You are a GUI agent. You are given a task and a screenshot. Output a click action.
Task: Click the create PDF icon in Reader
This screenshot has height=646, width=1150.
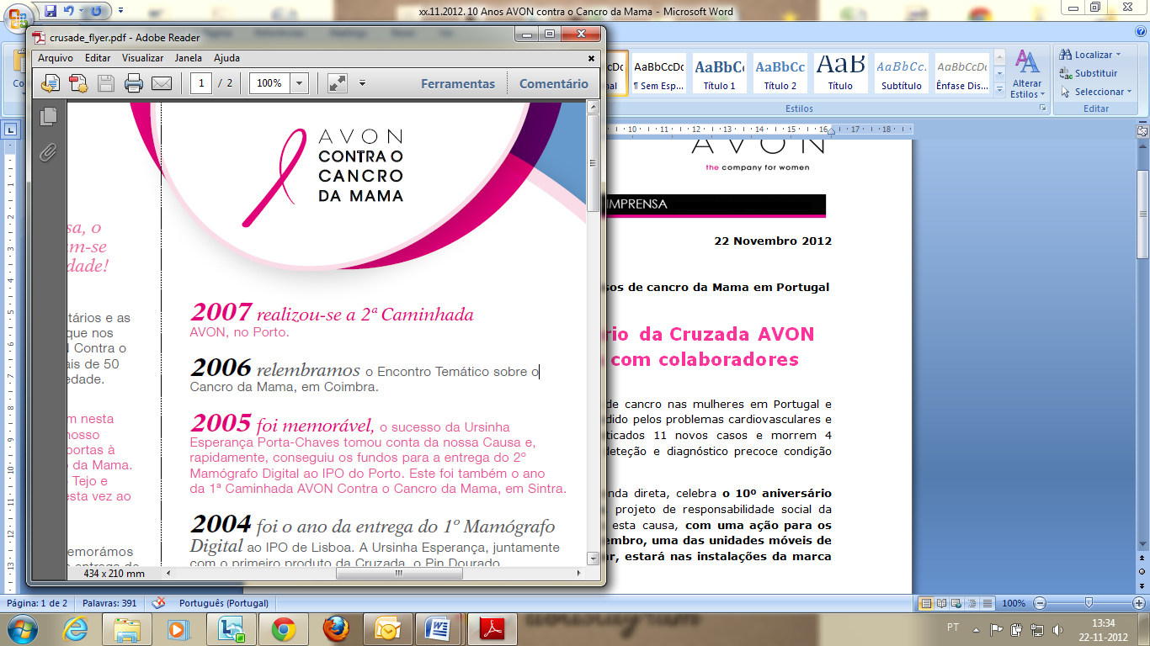78,83
